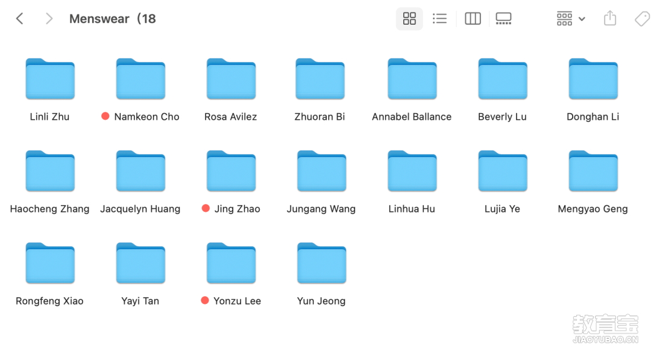Click the Share icon

coord(610,19)
